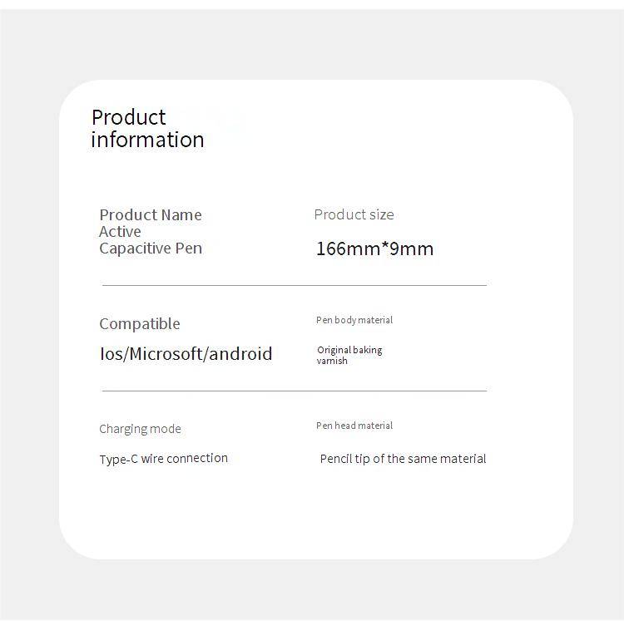Click the 'Product information' heading
Screen dimensions: 624x625
pyautogui.click(x=147, y=129)
